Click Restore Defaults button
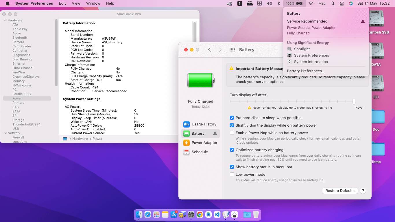 pos(340,191)
